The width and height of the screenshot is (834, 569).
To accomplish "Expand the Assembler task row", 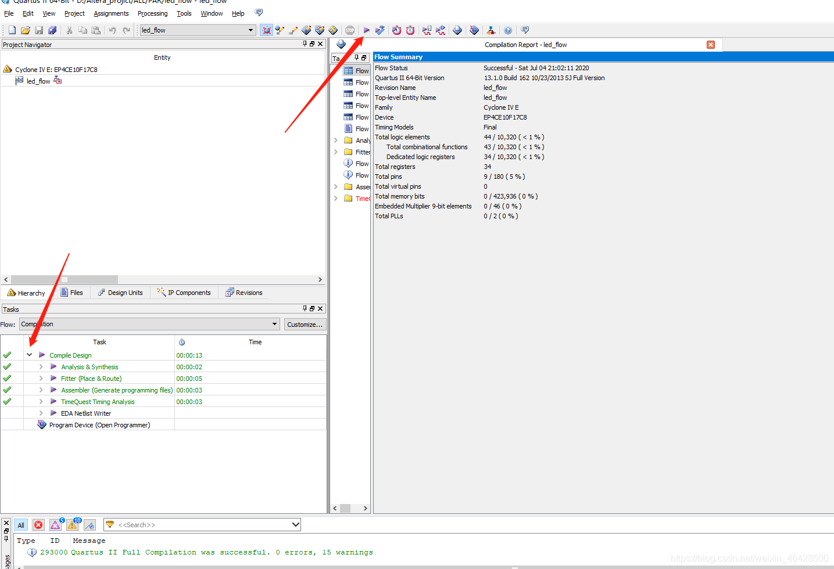I will click(41, 390).
